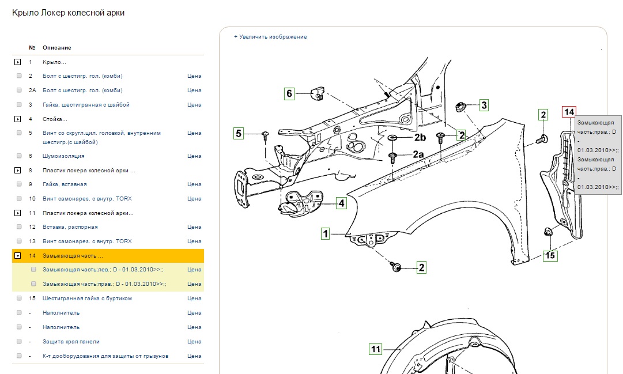Tick checkbox for Шестигранная гайка с буртиком
Viewport: 623px width, 374px height.
pyautogui.click(x=19, y=298)
